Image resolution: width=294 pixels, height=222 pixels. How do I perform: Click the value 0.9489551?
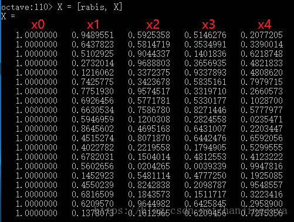pos(93,35)
